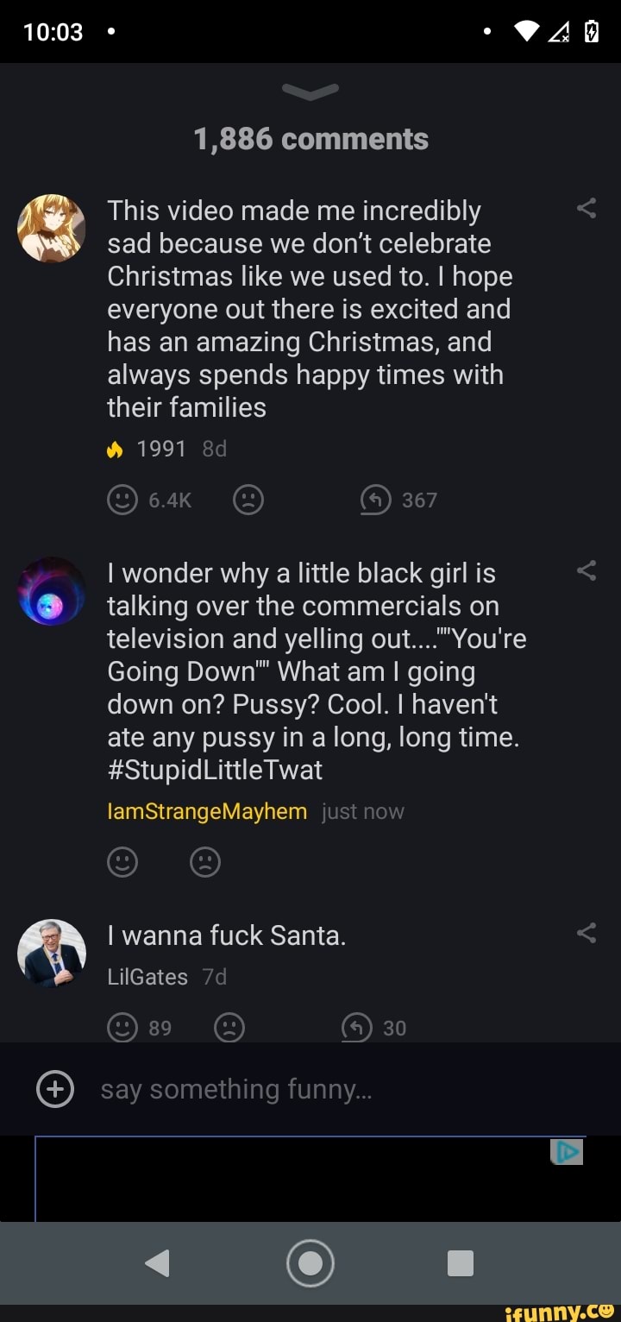Viewport: 621px width, 1322px height.
Task: Smile-react to IamStrangeMayhem's comment
Action: click(x=122, y=862)
